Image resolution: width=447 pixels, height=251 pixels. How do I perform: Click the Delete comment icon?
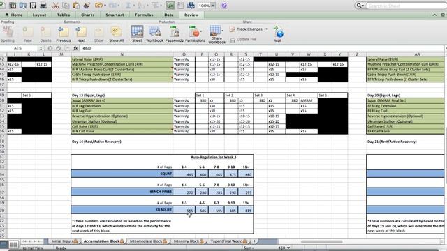tap(45, 33)
